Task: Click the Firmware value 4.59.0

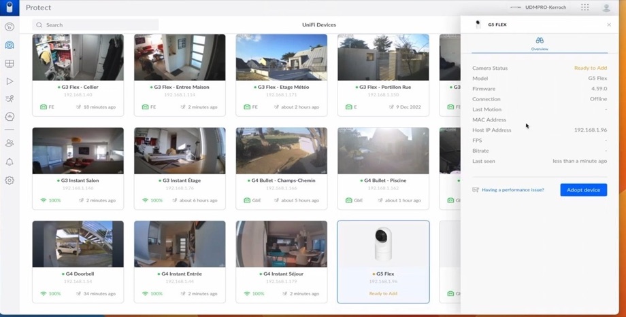Action: pyautogui.click(x=599, y=88)
